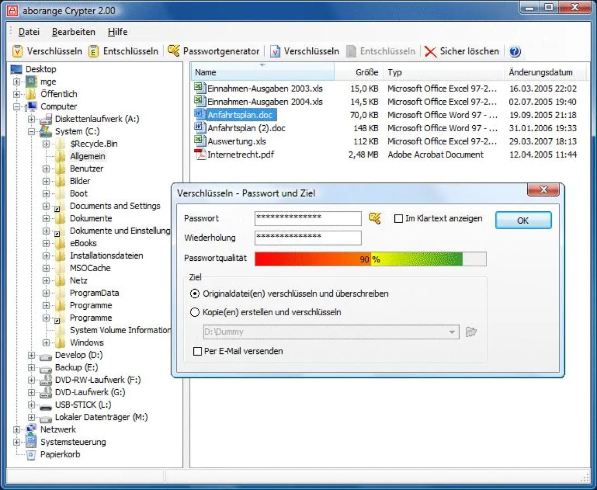Click the password generator icon beside Passwort field

click(374, 218)
